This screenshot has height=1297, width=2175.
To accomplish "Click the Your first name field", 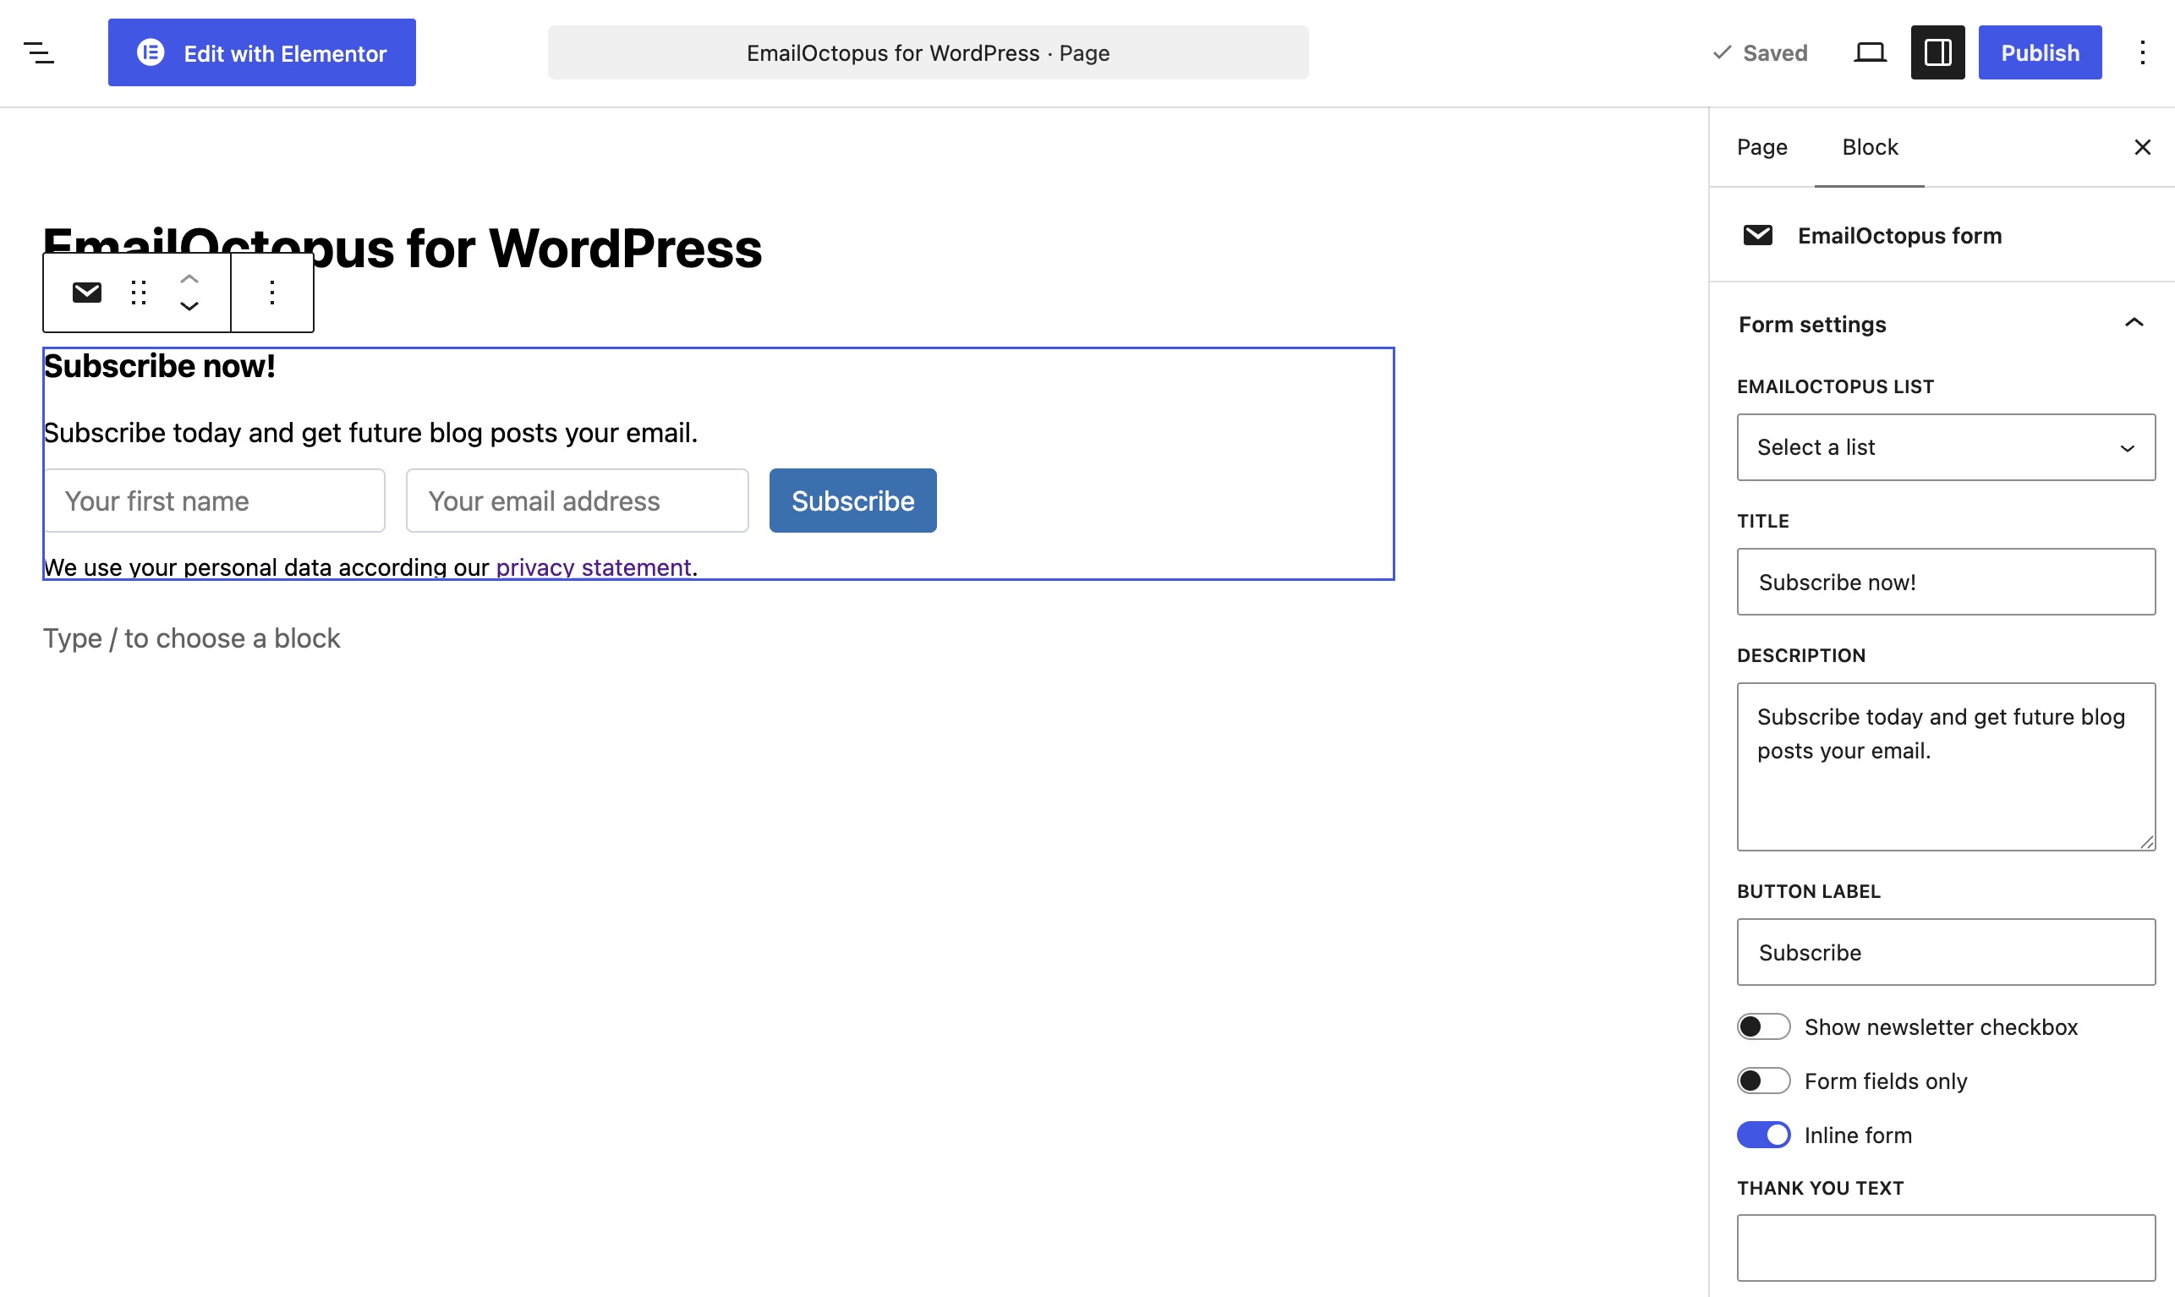I will pyautogui.click(x=215, y=501).
